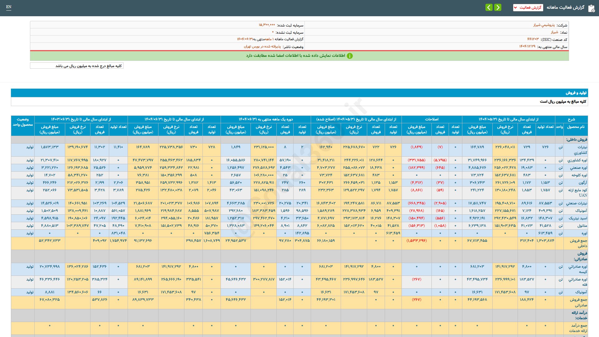
Task: Click the million-rial note box
Action: tap(77, 66)
